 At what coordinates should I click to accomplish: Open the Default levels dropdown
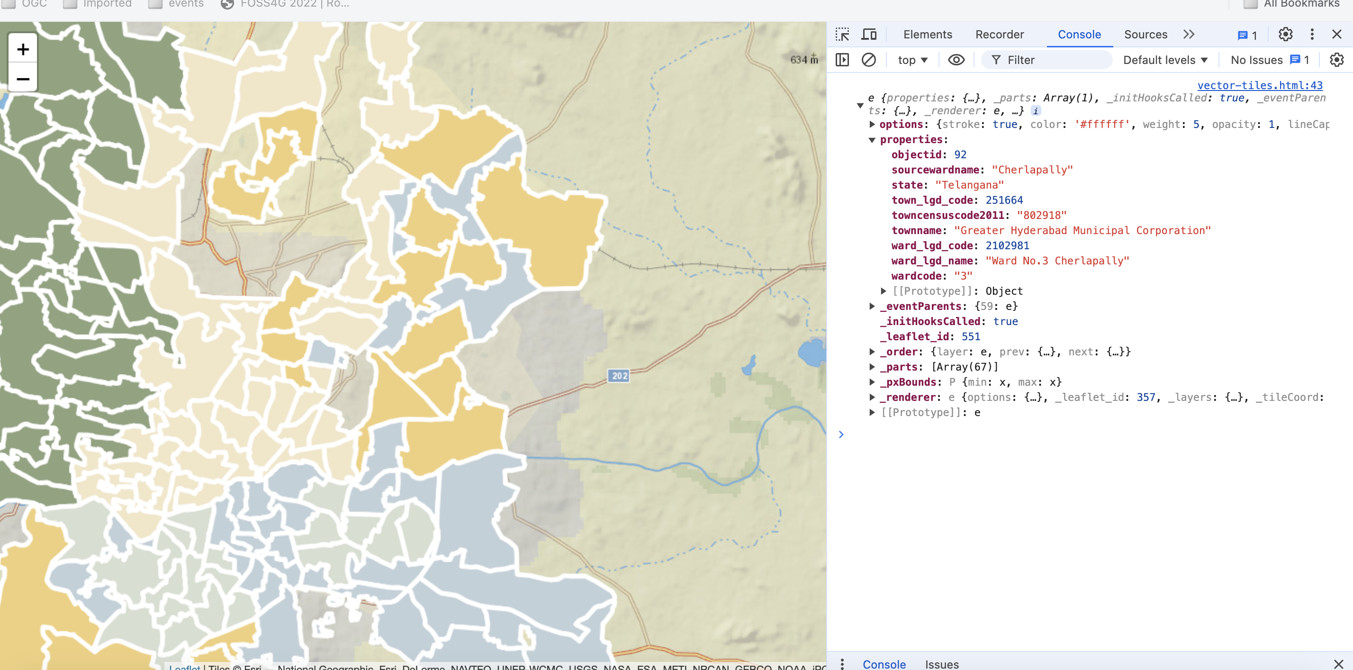[1165, 60]
